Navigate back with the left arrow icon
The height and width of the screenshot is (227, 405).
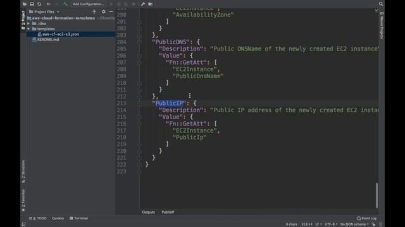[48, 4]
